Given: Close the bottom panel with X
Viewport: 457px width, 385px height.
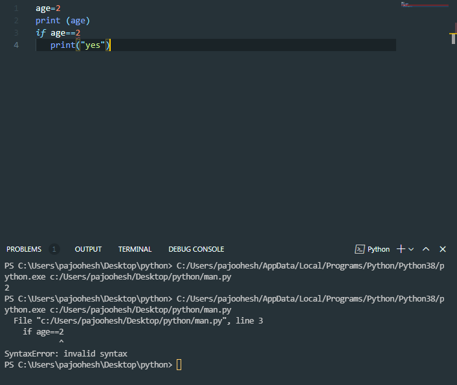Looking at the screenshot, I should point(443,249).
